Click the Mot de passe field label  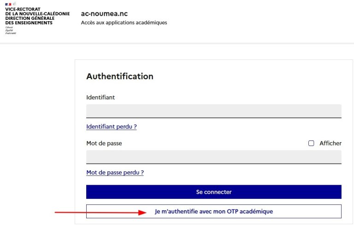tap(104, 143)
